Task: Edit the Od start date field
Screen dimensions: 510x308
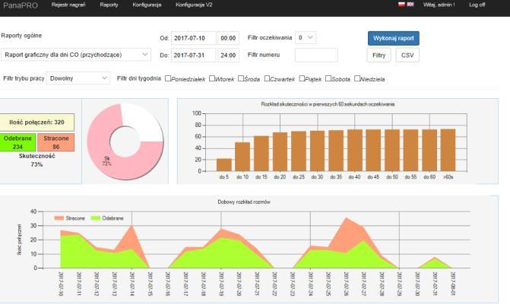Action: 194,38
